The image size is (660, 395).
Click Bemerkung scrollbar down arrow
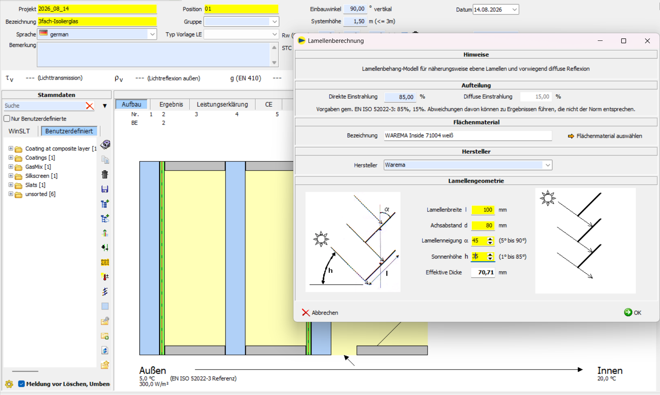[274, 63]
